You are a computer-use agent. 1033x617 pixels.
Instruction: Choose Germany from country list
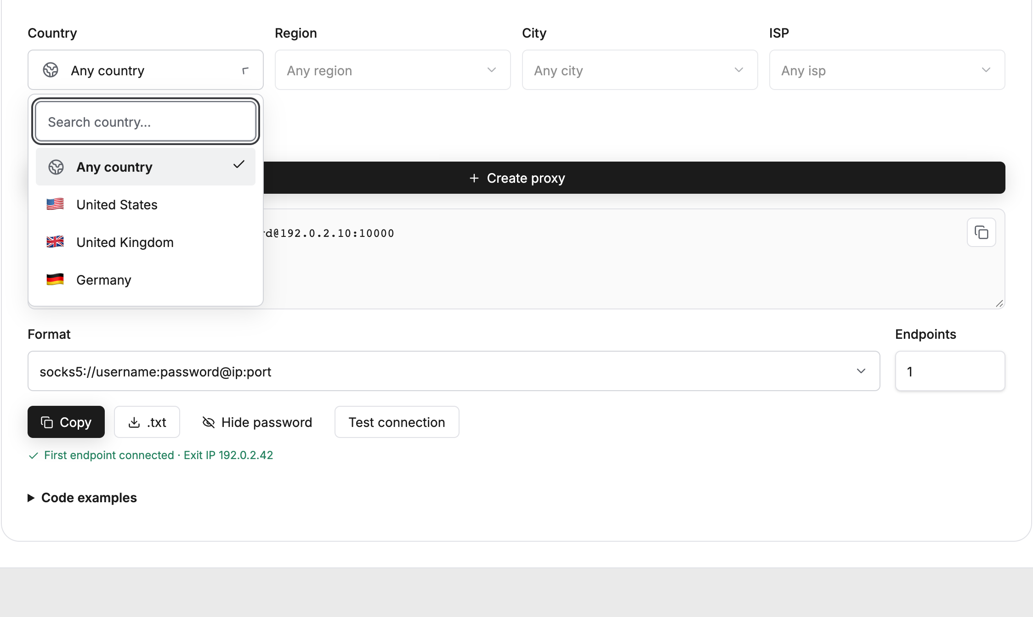click(x=145, y=280)
